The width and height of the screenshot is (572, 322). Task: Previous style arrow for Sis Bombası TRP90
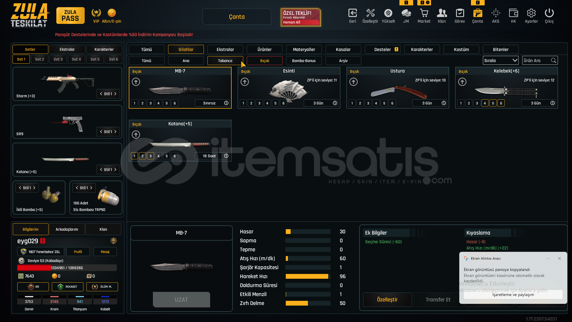pyautogui.click(x=77, y=188)
